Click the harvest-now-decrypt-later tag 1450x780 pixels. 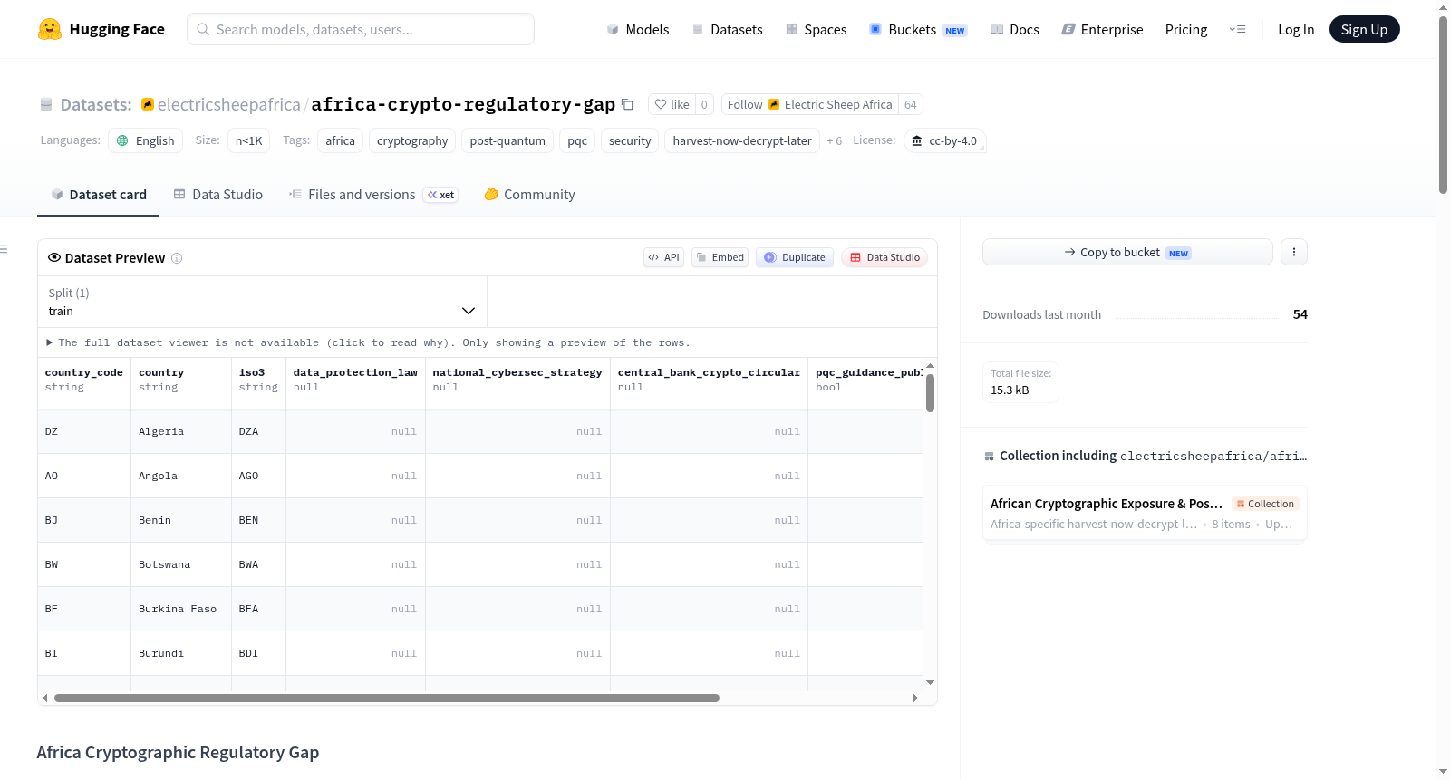pos(742,140)
